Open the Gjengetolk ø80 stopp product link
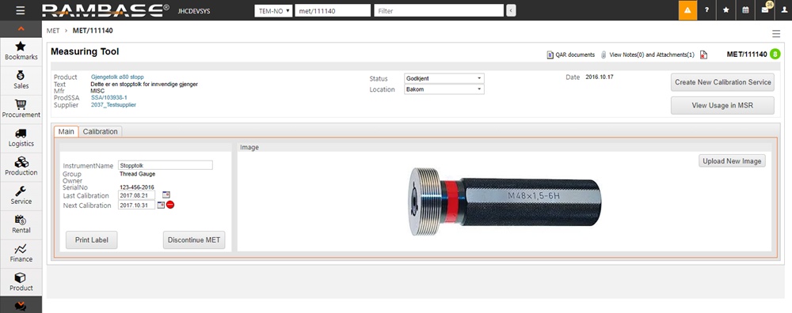The height and width of the screenshot is (313, 792). 117,77
